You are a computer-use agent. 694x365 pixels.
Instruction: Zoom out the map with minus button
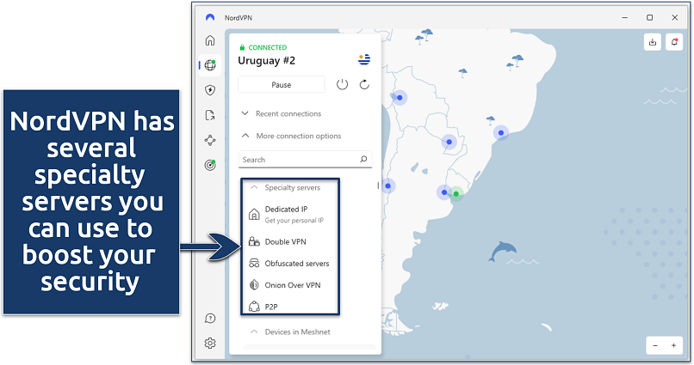point(655,345)
